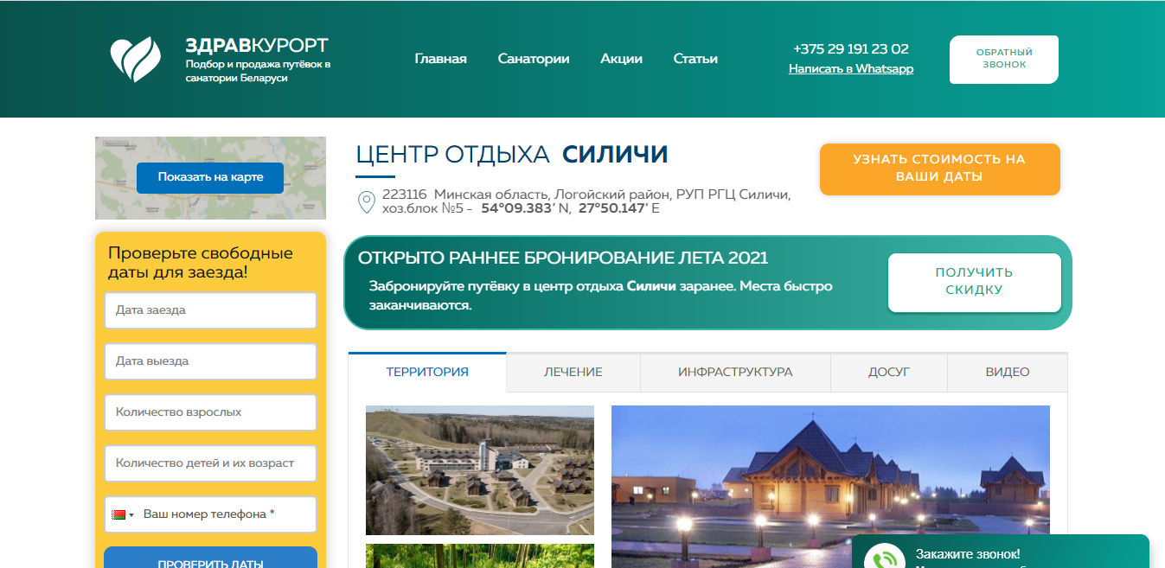
Task: Click phone number +375 29 191 23 02
Action: coord(851,48)
